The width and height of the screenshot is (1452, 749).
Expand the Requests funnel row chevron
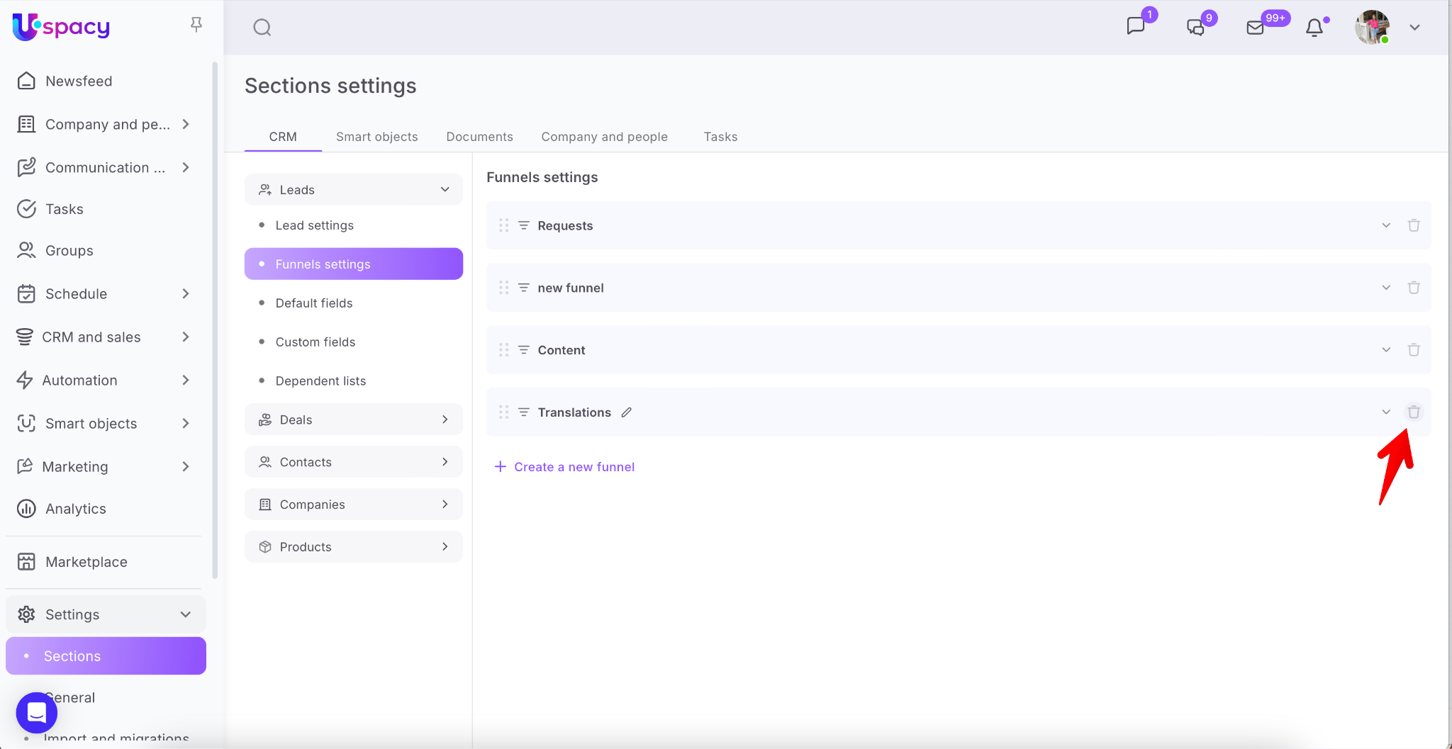pyautogui.click(x=1385, y=225)
